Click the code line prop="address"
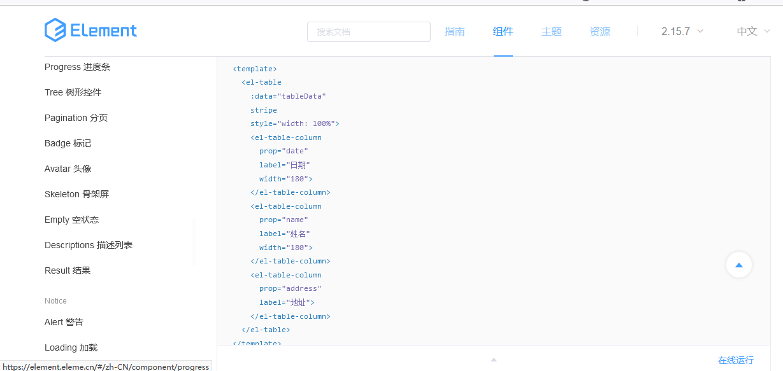Image resolution: width=783 pixels, height=371 pixels. (291, 288)
